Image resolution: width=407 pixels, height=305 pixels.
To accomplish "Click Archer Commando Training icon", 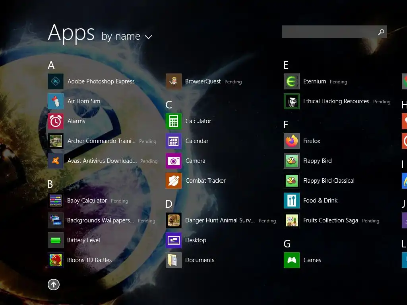I will pos(56,141).
